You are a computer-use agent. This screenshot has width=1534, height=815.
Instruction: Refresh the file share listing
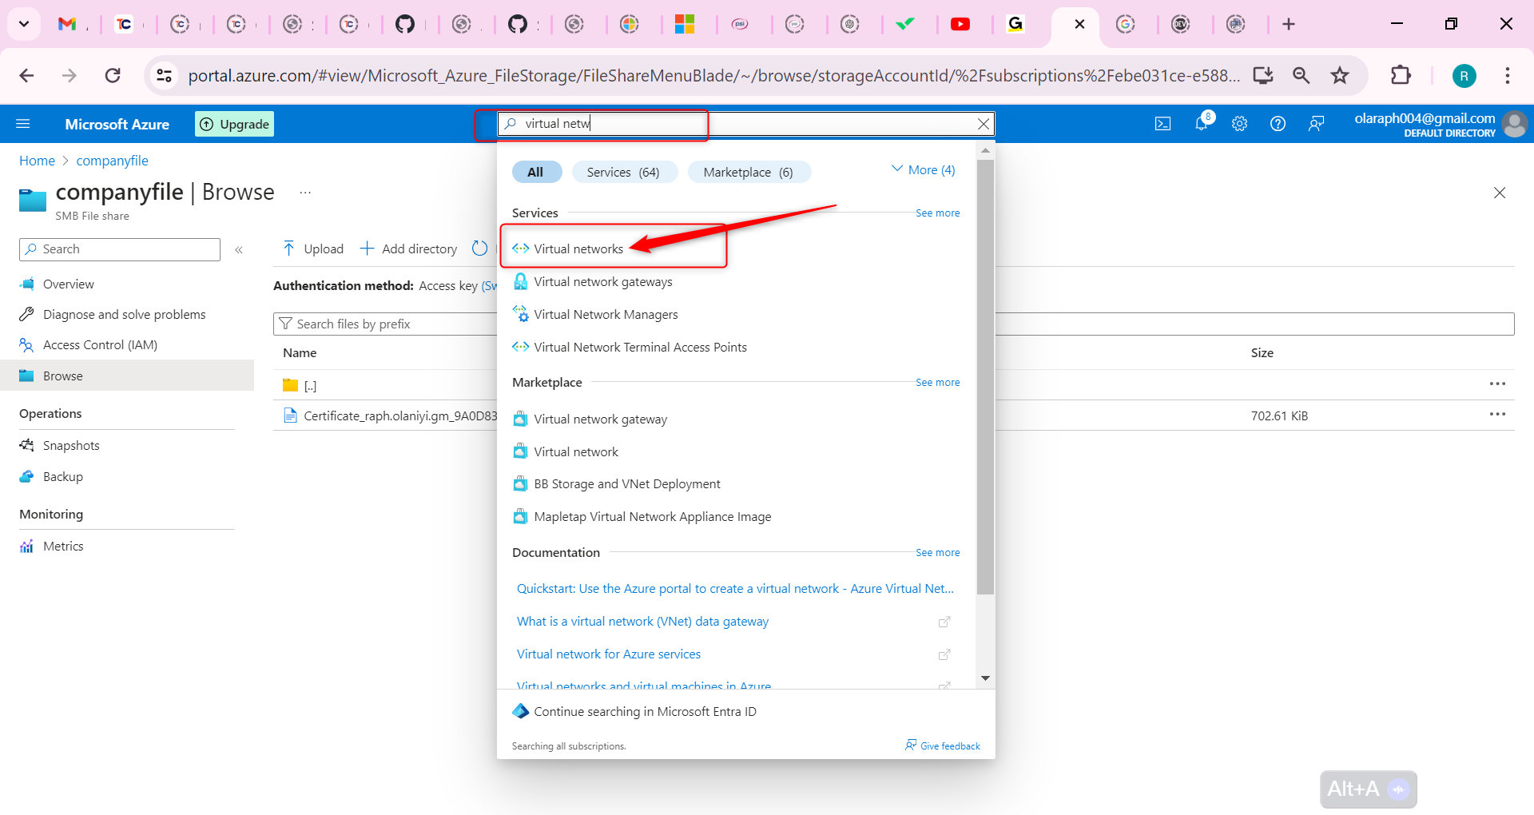479,248
